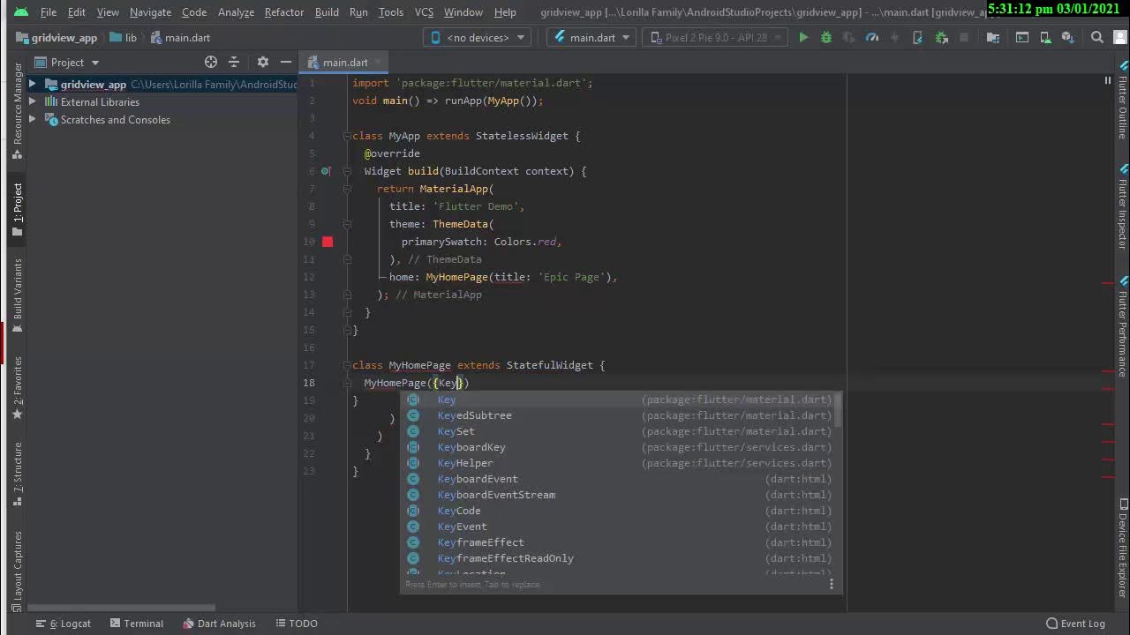The width and height of the screenshot is (1130, 635).
Task: Open the Event Log
Action: point(1074,624)
